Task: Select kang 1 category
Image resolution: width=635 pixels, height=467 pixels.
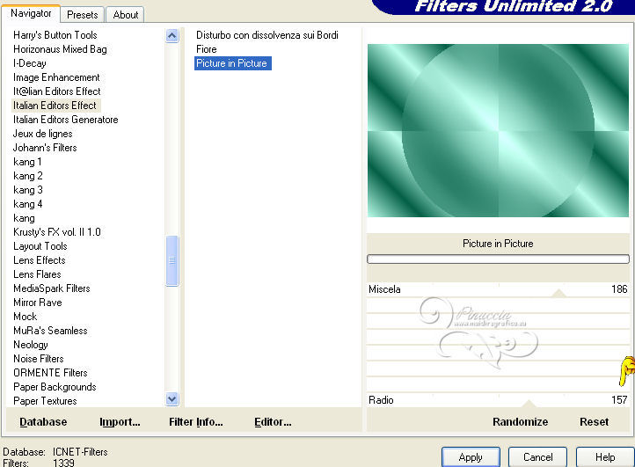Action: tap(27, 162)
